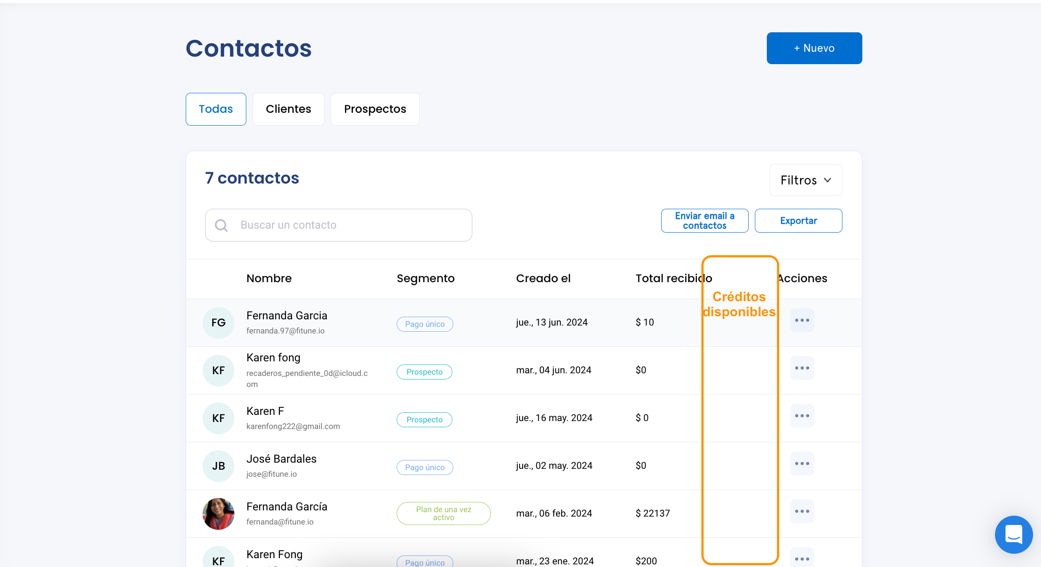This screenshot has width=1041, height=567.
Task: Click Enviar email a contactos button
Action: [704, 221]
